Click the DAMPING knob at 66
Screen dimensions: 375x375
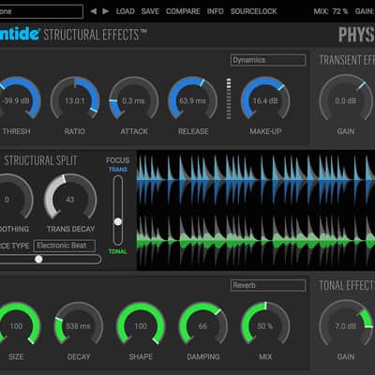[x=202, y=324]
